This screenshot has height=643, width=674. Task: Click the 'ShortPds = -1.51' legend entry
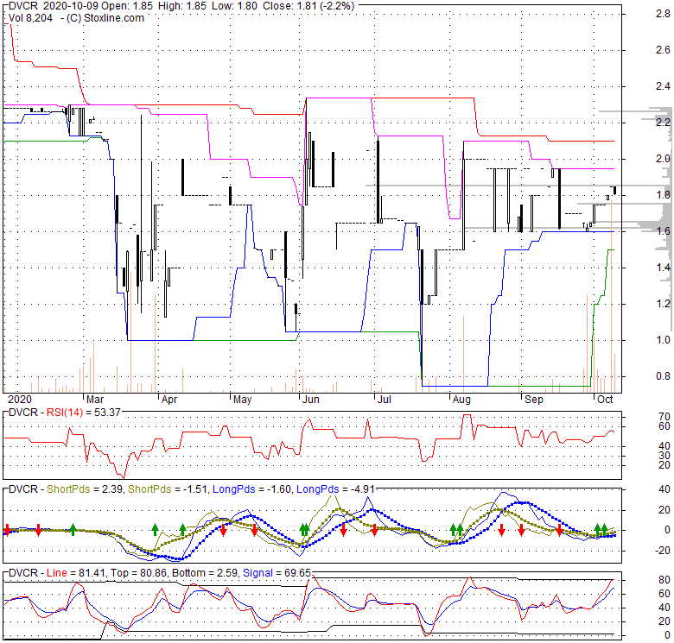pyautogui.click(x=168, y=489)
